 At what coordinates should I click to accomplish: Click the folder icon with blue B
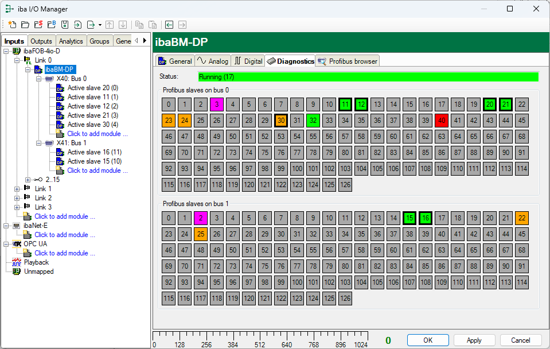point(51,25)
